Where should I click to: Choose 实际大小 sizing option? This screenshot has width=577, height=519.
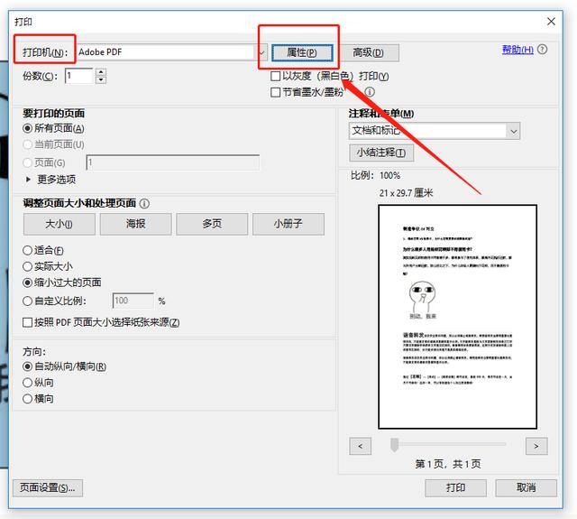pos(27,266)
